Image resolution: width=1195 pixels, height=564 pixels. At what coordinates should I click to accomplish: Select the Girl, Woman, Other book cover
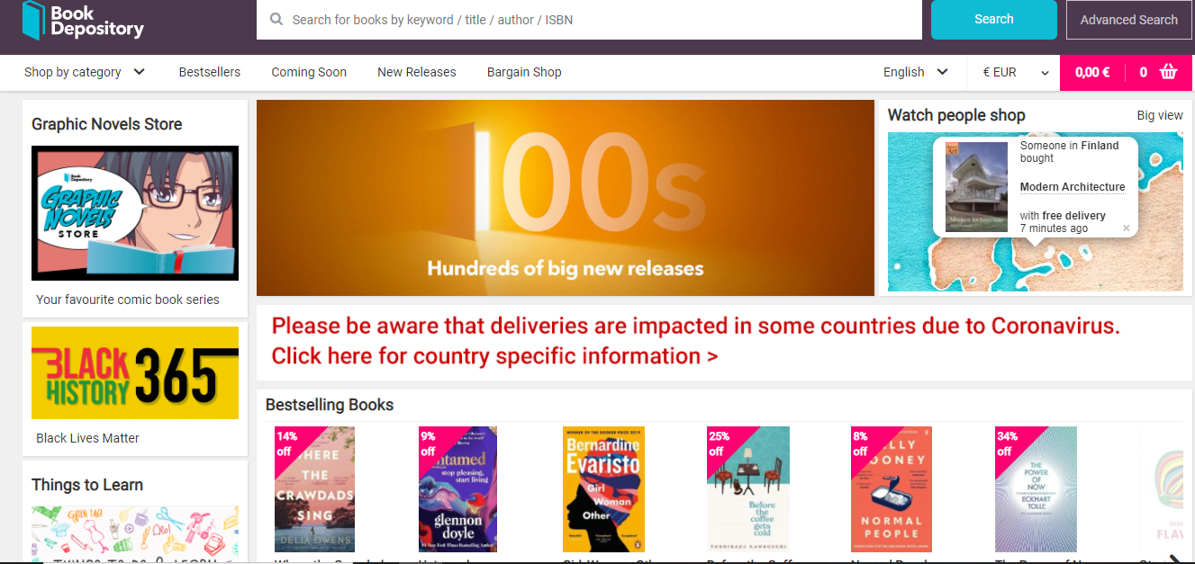(603, 488)
